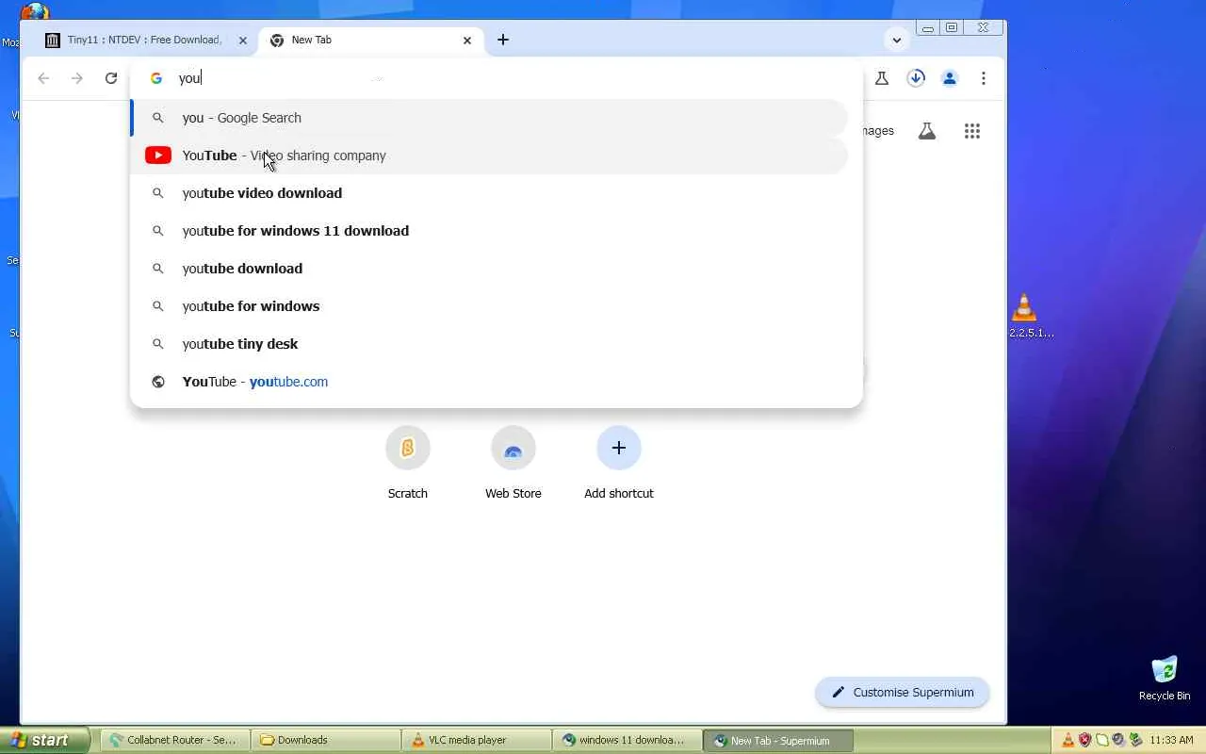
Task: Open the Scratch shortcut
Action: (x=408, y=462)
